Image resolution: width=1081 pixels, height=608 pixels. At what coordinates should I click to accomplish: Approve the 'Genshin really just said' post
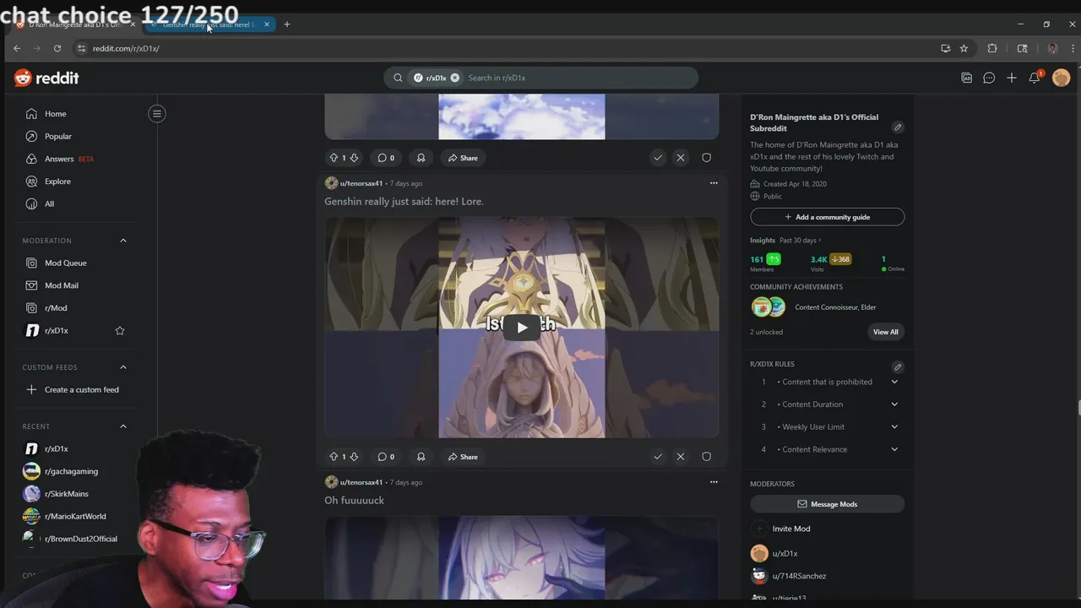pos(658,457)
